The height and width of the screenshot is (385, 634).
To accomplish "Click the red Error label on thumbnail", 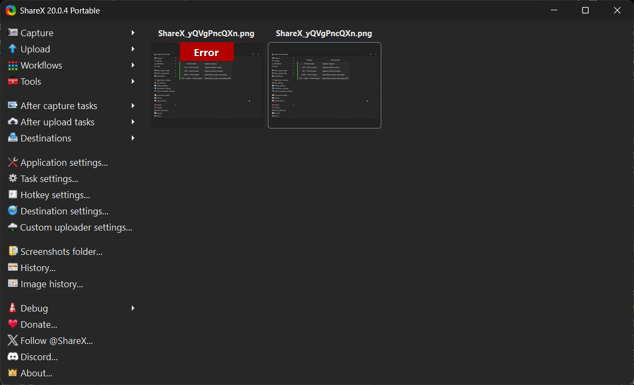I will point(207,52).
